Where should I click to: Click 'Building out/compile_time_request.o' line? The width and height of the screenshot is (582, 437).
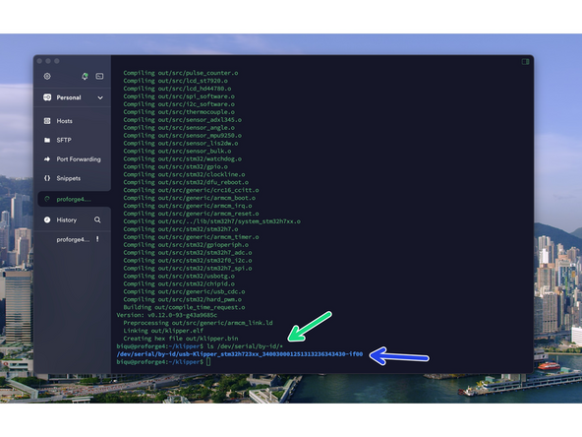click(x=184, y=307)
